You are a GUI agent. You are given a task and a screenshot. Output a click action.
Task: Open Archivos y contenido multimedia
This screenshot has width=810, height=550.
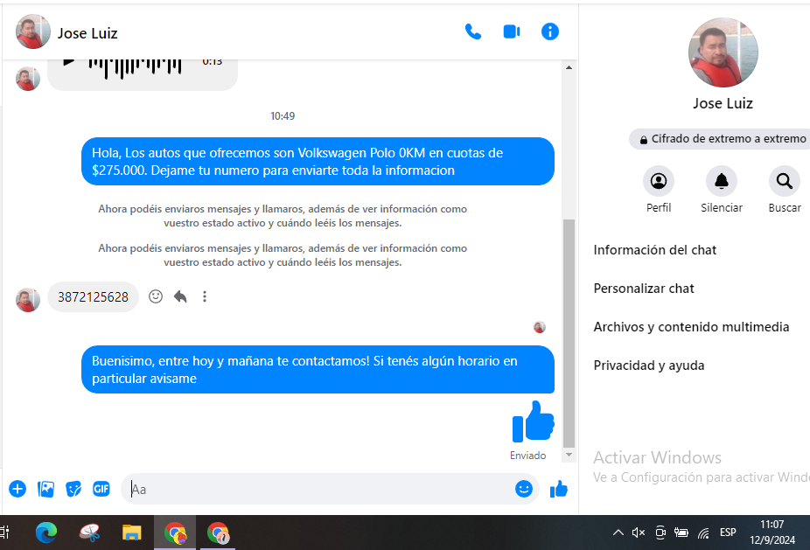tap(691, 327)
